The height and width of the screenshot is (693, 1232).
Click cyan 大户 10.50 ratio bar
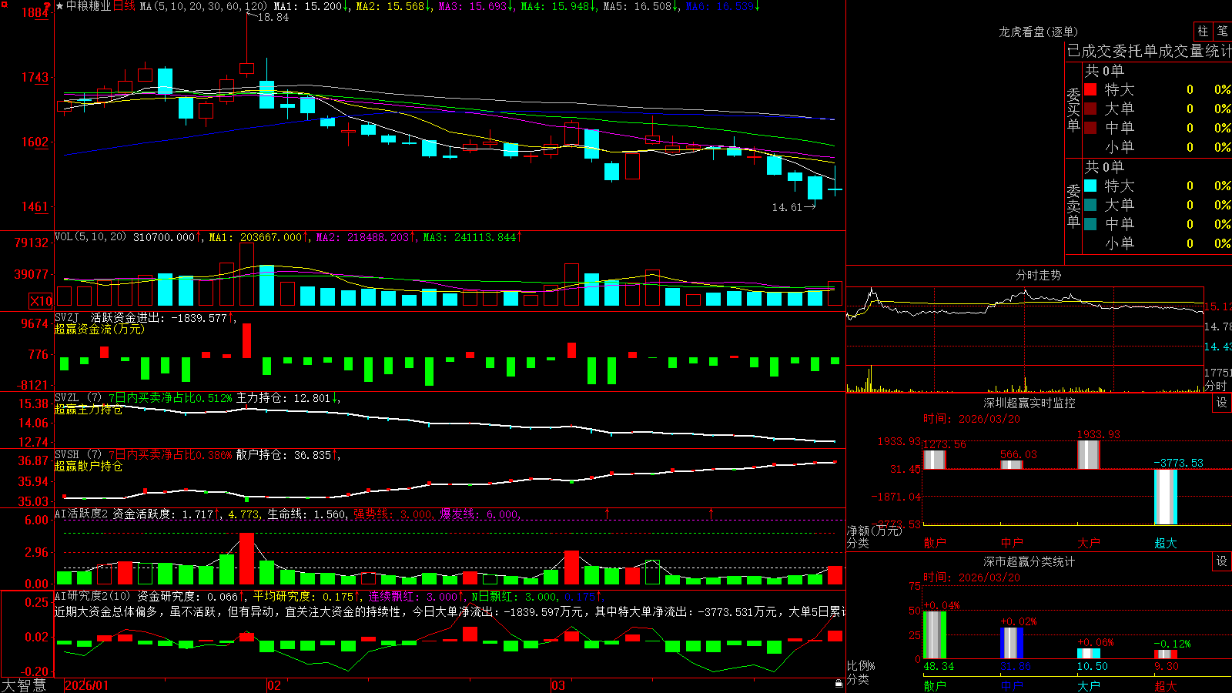pyautogui.click(x=1089, y=654)
